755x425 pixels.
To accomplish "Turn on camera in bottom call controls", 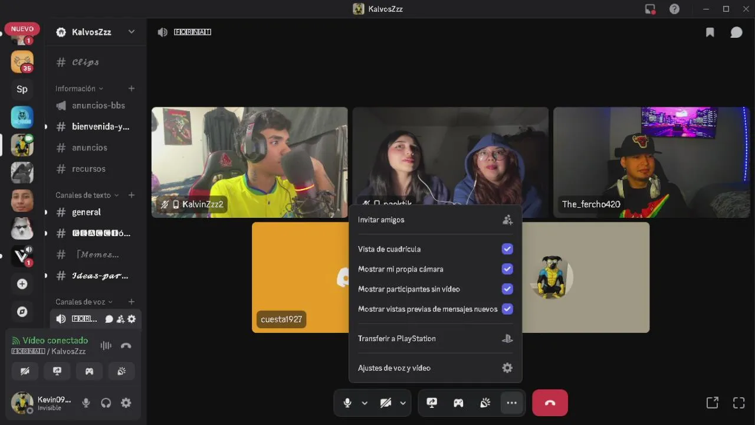I will tap(385, 403).
